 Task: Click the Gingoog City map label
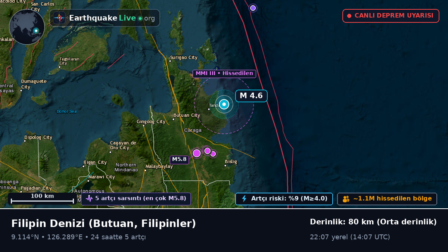click(x=151, y=122)
